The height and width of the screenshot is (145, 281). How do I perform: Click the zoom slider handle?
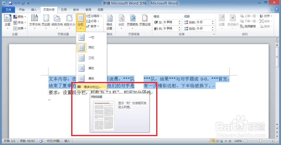coord(260,141)
